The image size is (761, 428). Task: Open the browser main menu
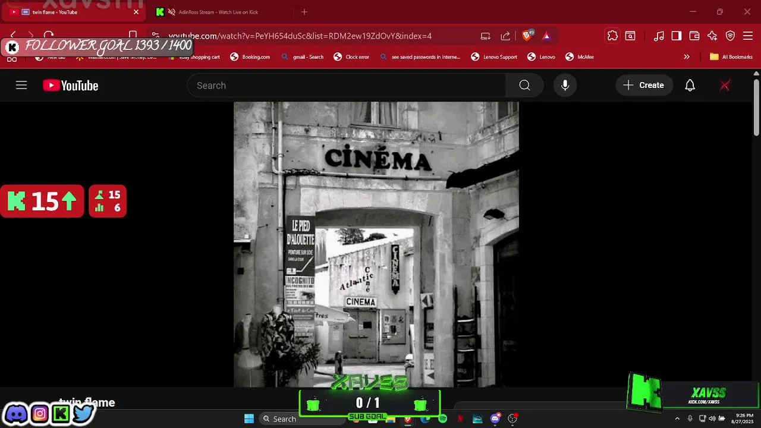[x=747, y=36]
